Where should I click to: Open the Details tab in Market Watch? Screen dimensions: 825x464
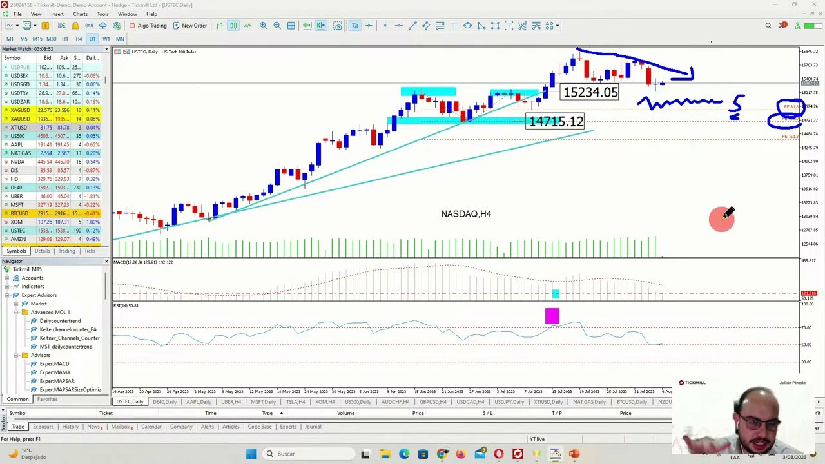pyautogui.click(x=42, y=251)
